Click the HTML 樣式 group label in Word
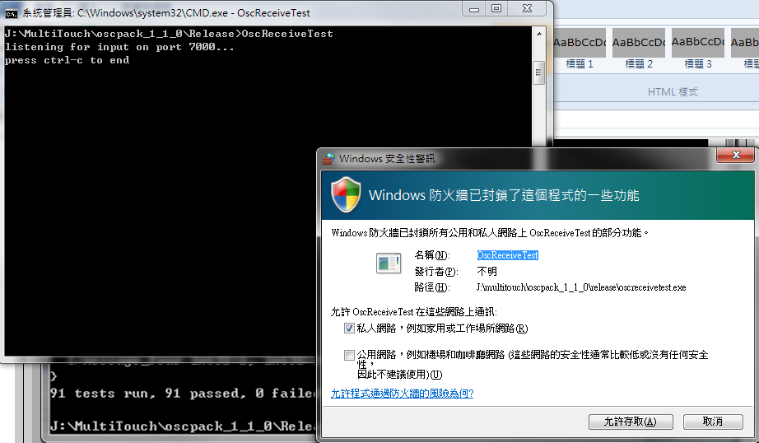The height and width of the screenshot is (443, 759). click(673, 91)
